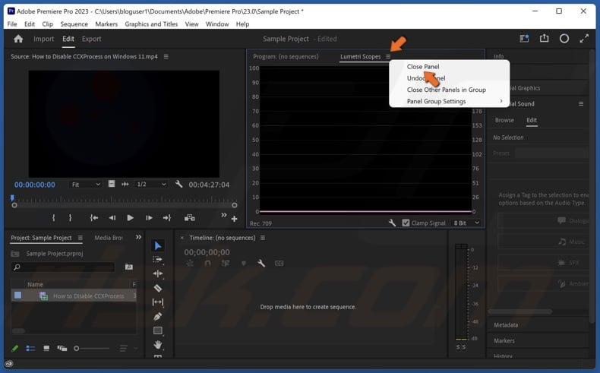Click Mark Out bracket button
Image resolution: width=600 pixels, height=373 pixels.
70,218
